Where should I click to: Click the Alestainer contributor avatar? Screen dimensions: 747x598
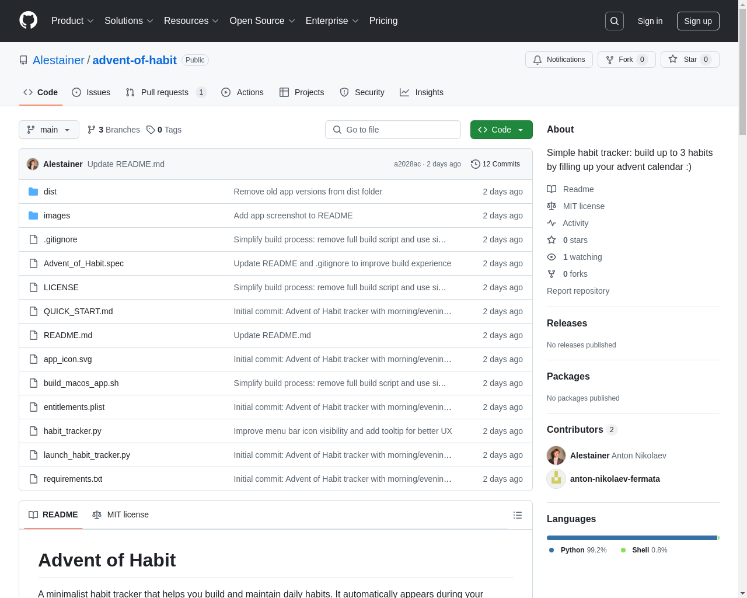(x=556, y=456)
